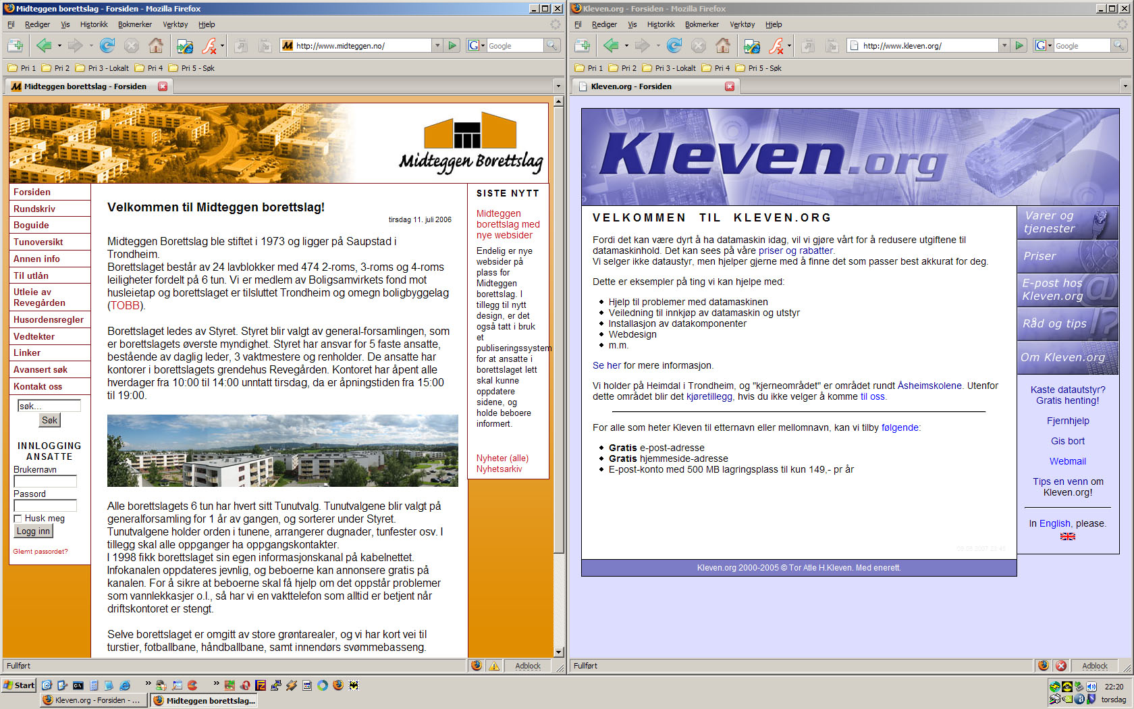Open the Windows Start menu
The height and width of the screenshot is (709, 1134).
[x=19, y=685]
